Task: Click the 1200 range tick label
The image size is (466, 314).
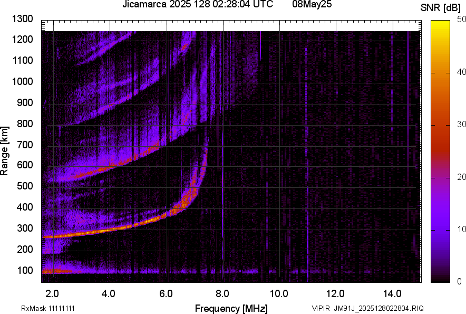Action: 22,39
